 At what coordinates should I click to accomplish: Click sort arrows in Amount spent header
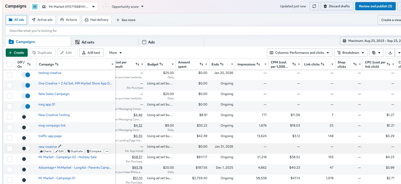[x=201, y=64]
